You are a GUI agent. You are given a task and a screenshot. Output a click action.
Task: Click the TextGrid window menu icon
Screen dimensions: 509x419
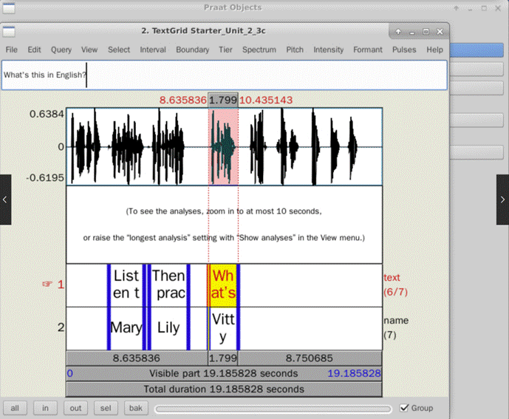tap(9, 32)
